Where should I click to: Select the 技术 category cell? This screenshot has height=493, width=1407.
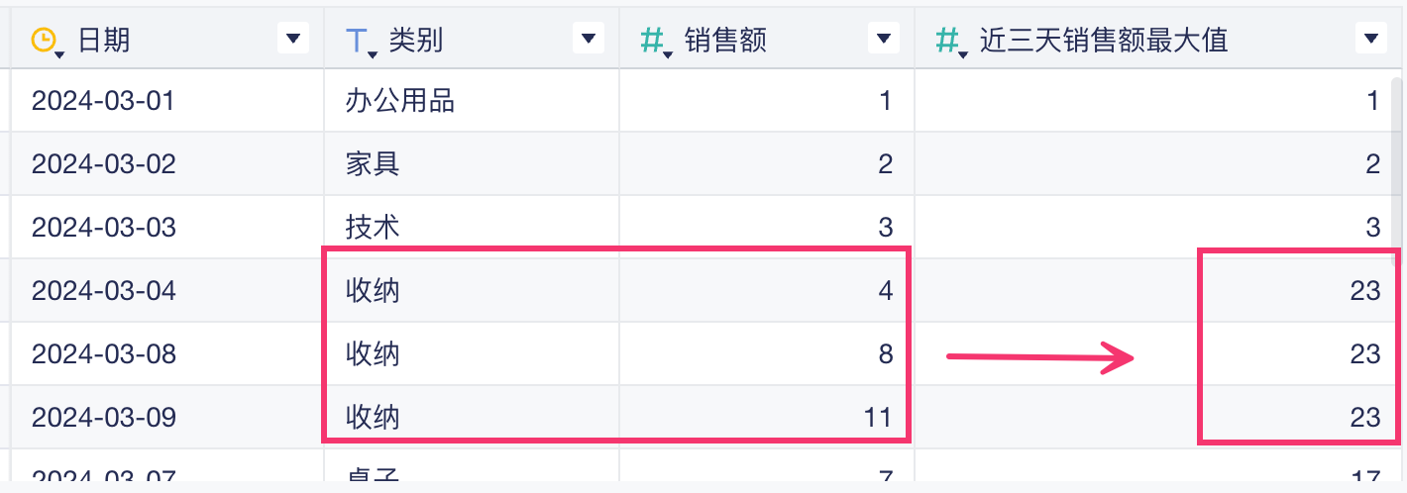pyautogui.click(x=373, y=227)
